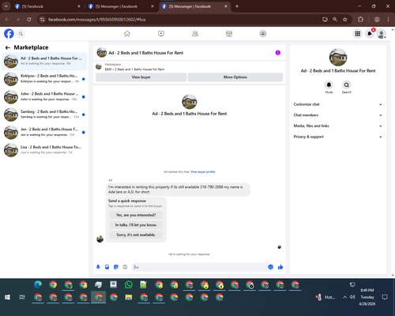This screenshot has width=395, height=316.
Task: Open the Groups icon in top navigation
Action: pyautogui.click(x=263, y=34)
